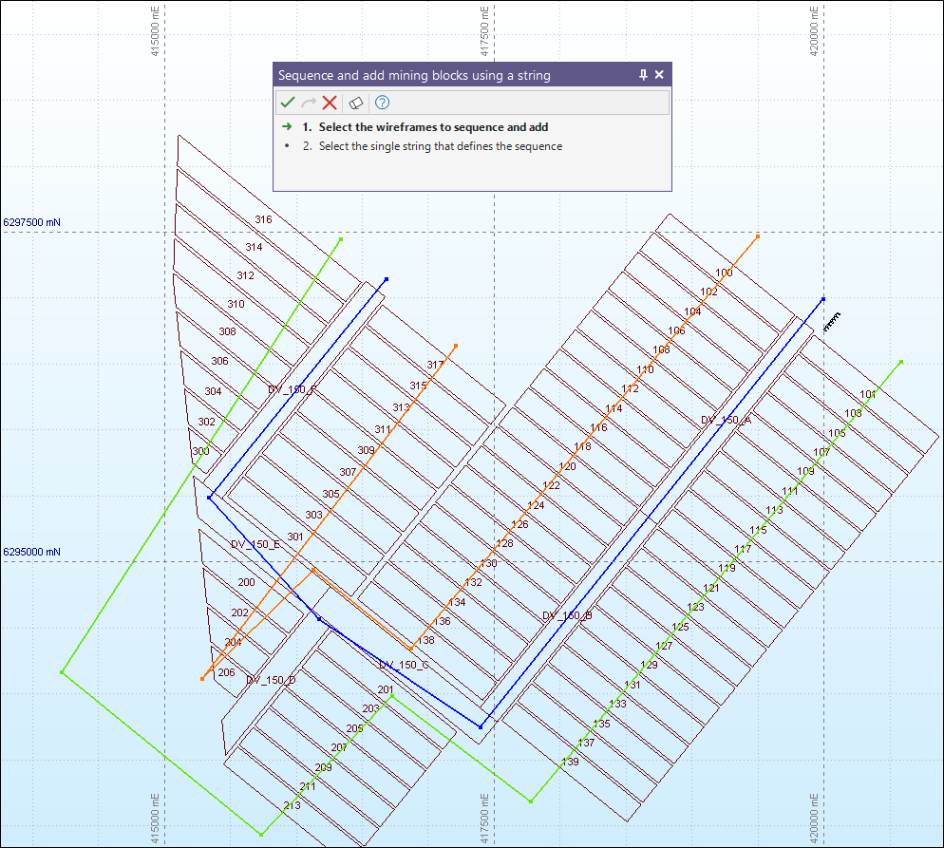Click the greyed redo arrow icon
The height and width of the screenshot is (848, 944).
[309, 103]
